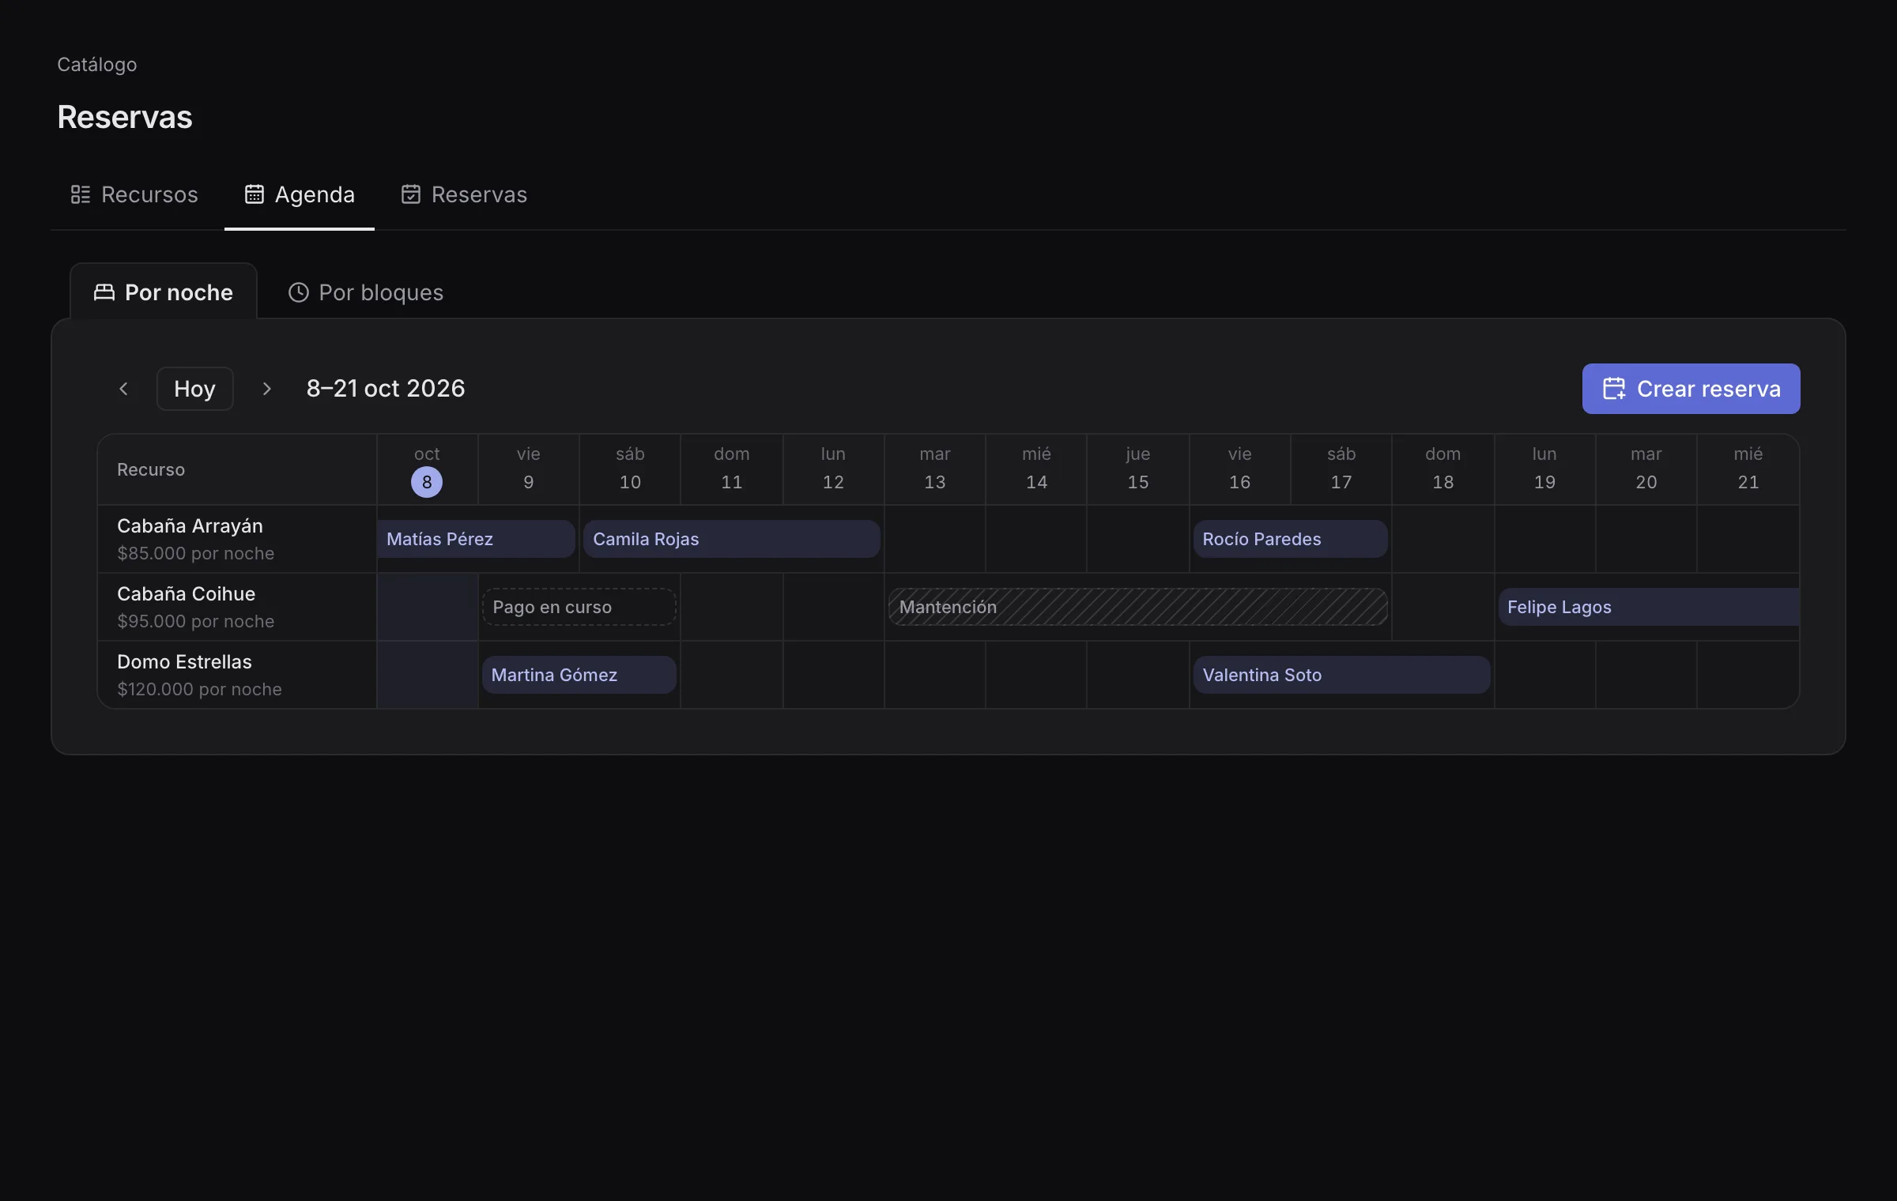This screenshot has height=1201, width=1897.
Task: Click the Recursos list icon
Action: coord(81,194)
